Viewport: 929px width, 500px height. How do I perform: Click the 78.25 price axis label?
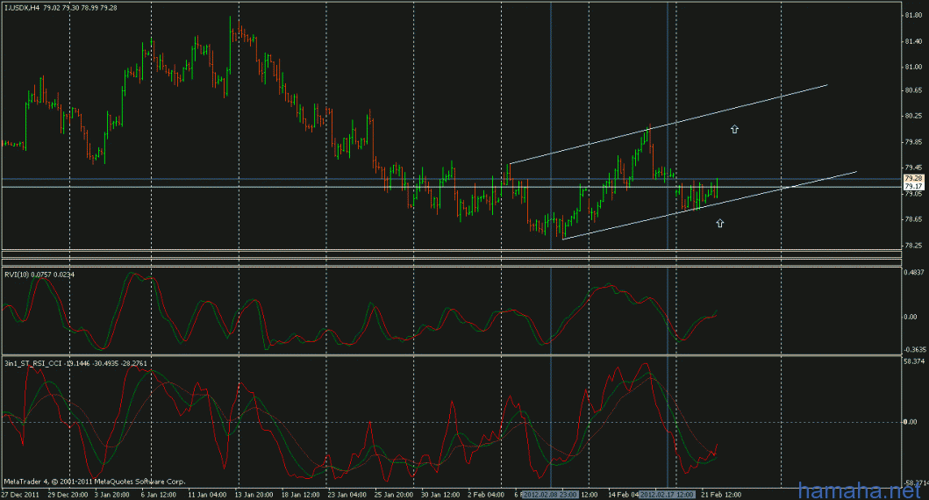pos(913,245)
